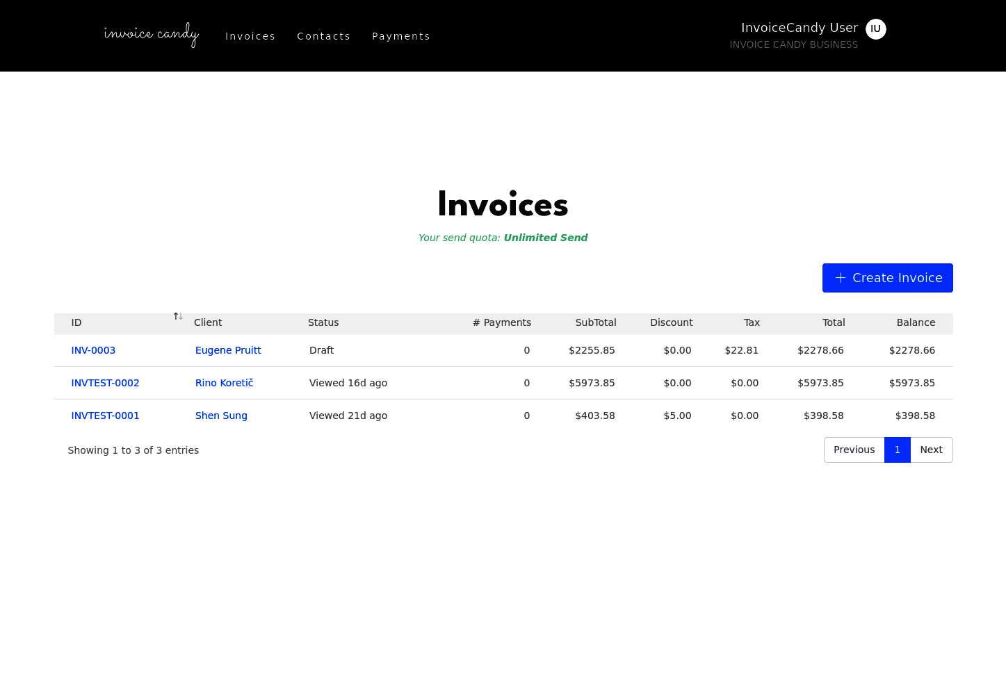This screenshot has height=674, width=1006.
Task: View client Eugene Pruitt
Action: [228, 350]
